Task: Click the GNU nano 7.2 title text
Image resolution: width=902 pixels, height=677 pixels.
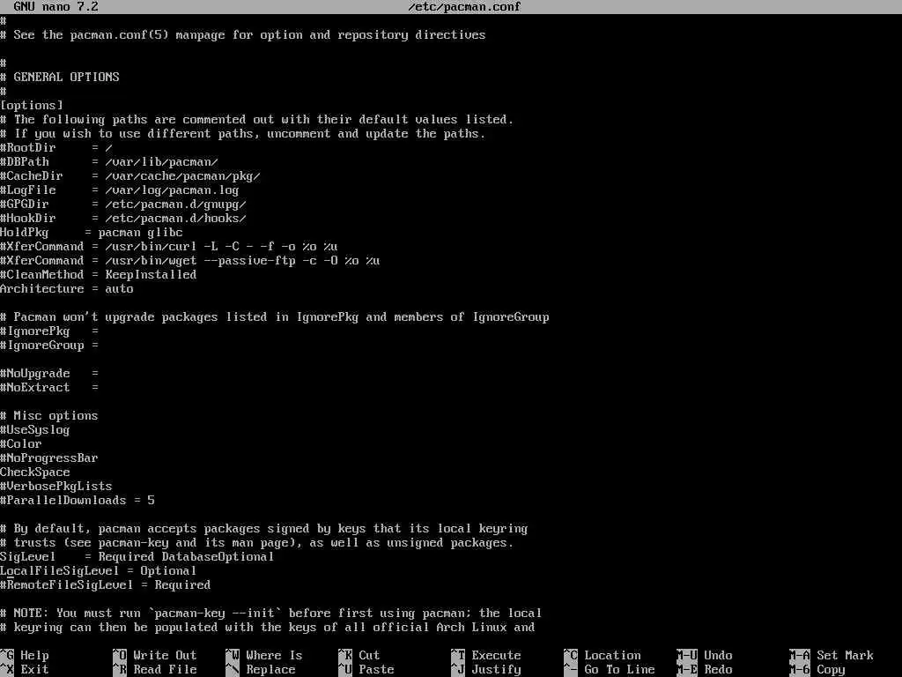Action: (55, 7)
